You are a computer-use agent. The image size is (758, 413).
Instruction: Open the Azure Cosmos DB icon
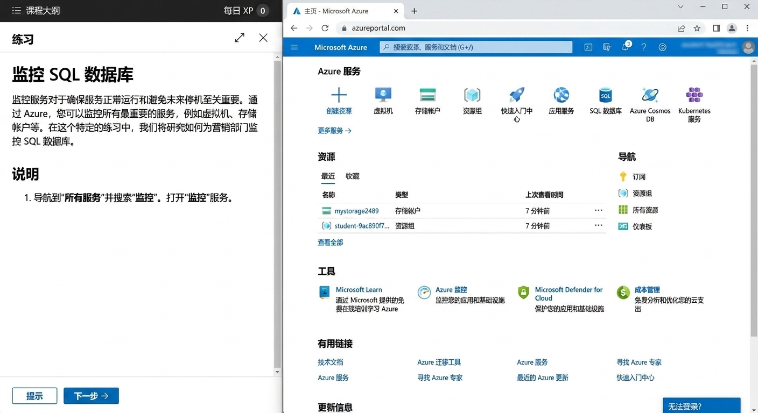coord(650,95)
